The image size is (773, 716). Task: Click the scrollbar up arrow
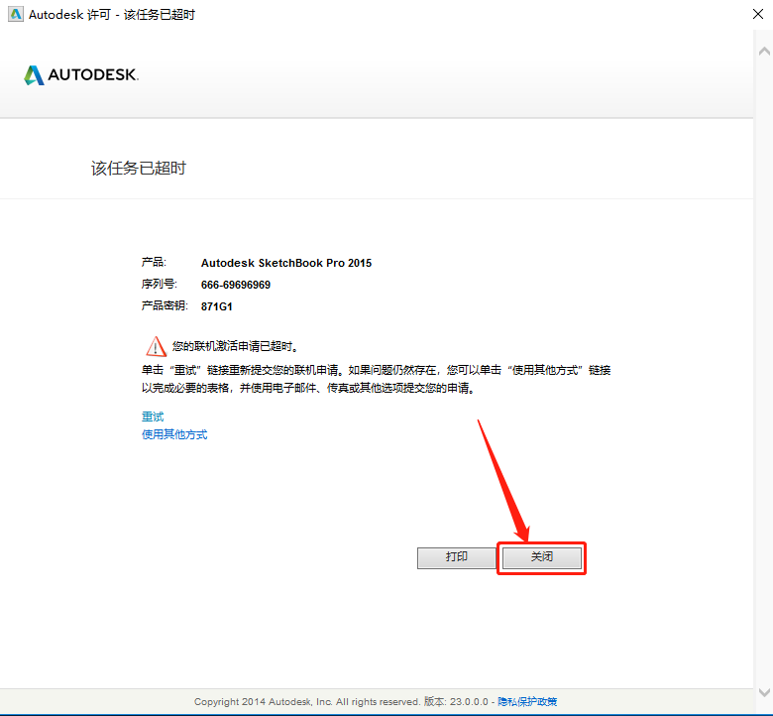click(x=764, y=52)
